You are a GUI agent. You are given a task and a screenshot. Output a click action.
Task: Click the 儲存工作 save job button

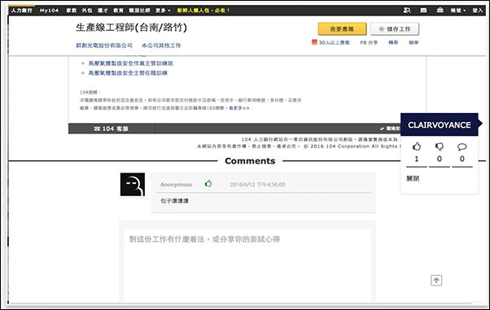(x=395, y=28)
